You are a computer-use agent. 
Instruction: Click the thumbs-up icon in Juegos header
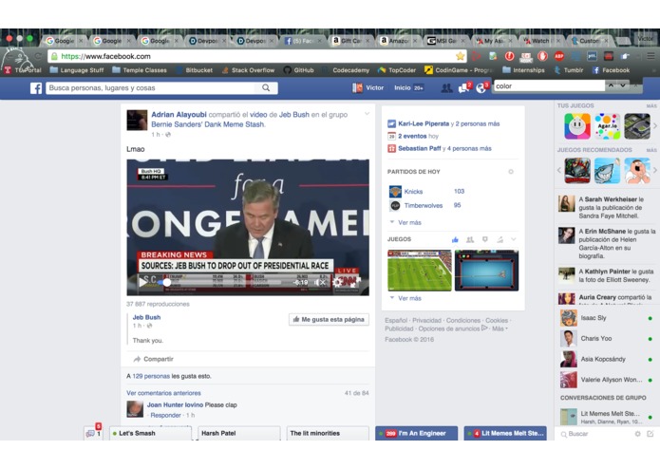point(455,240)
